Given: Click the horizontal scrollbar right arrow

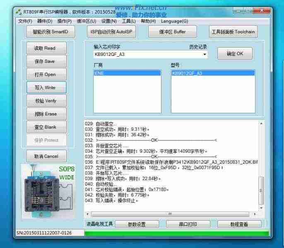Looking at the screenshot, I should point(255,214).
